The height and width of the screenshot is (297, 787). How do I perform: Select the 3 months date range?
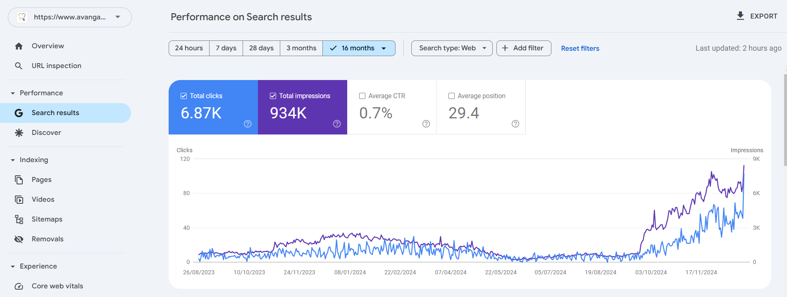[x=301, y=48]
